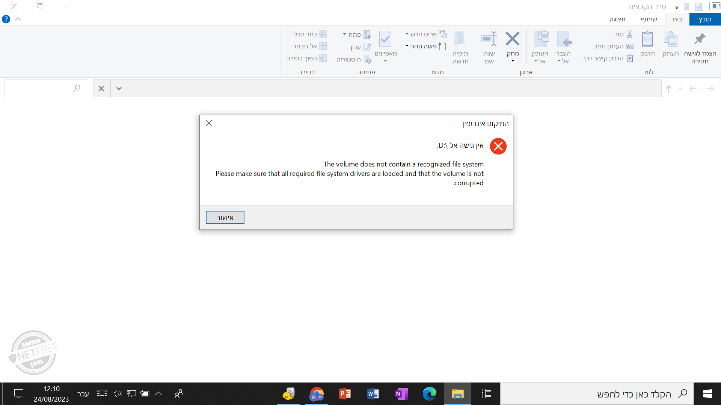
Task: Click Select all (בחר הכל)
Action: coord(310,34)
